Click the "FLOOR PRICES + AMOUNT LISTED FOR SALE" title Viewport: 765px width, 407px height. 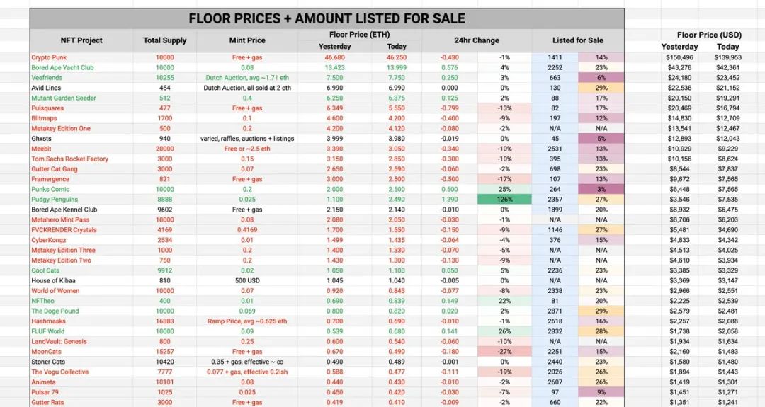(x=327, y=18)
